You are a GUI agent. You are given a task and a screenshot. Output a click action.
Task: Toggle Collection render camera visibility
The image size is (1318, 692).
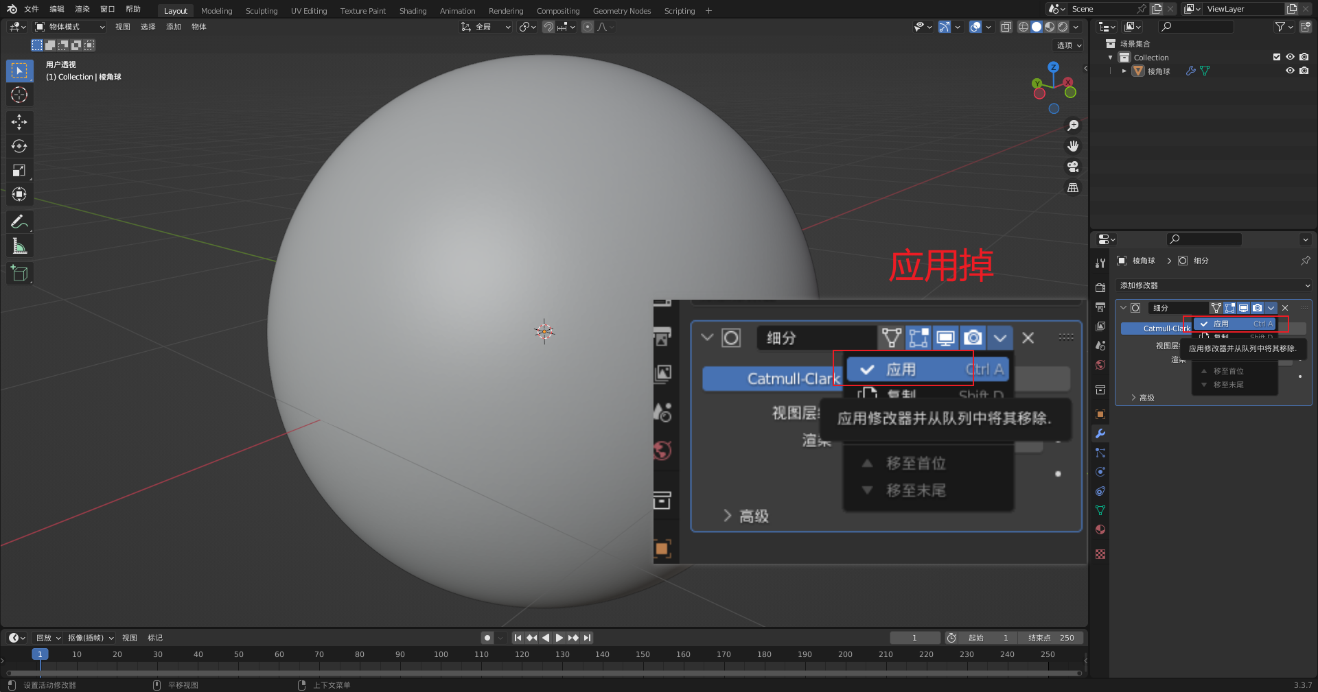1304,57
